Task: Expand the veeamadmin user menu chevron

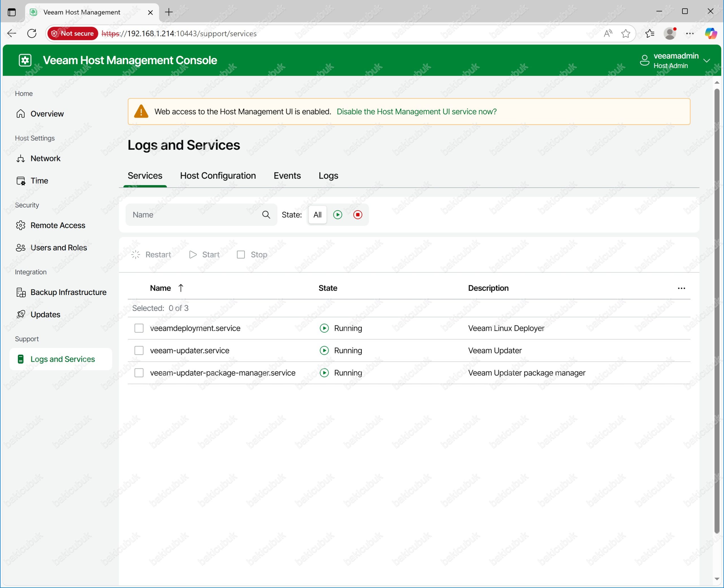Action: (x=707, y=61)
